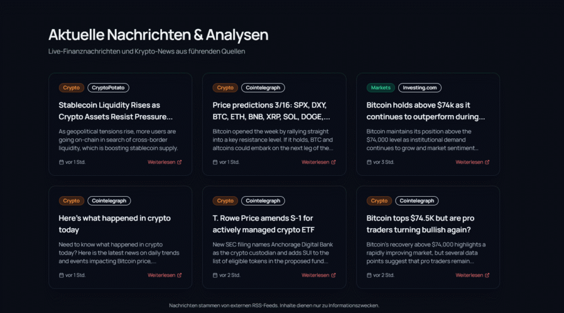Viewport: 564px width, 313px height.
Task: Open the "Price predictions 3/16" headline
Action: click(271, 111)
